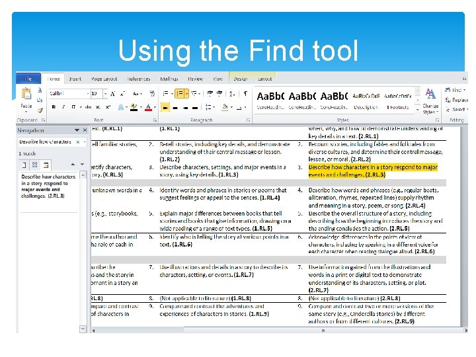Click the Select button in Editing
The image size is (476, 357).
(457, 109)
